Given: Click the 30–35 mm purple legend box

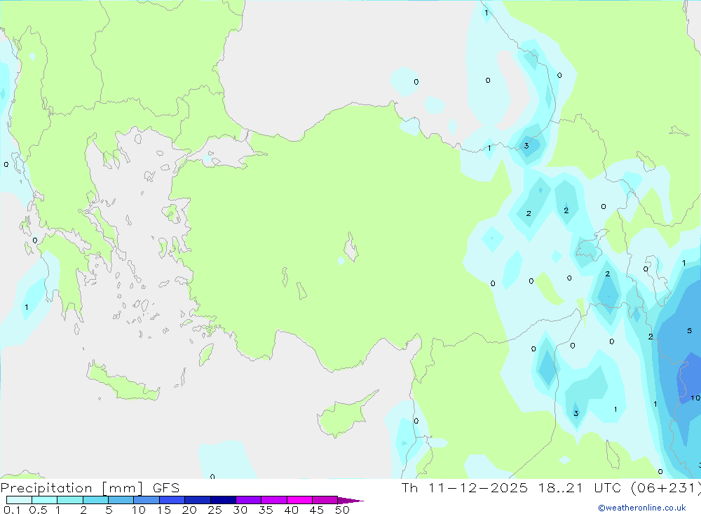Looking at the screenshot, I should [x=249, y=500].
